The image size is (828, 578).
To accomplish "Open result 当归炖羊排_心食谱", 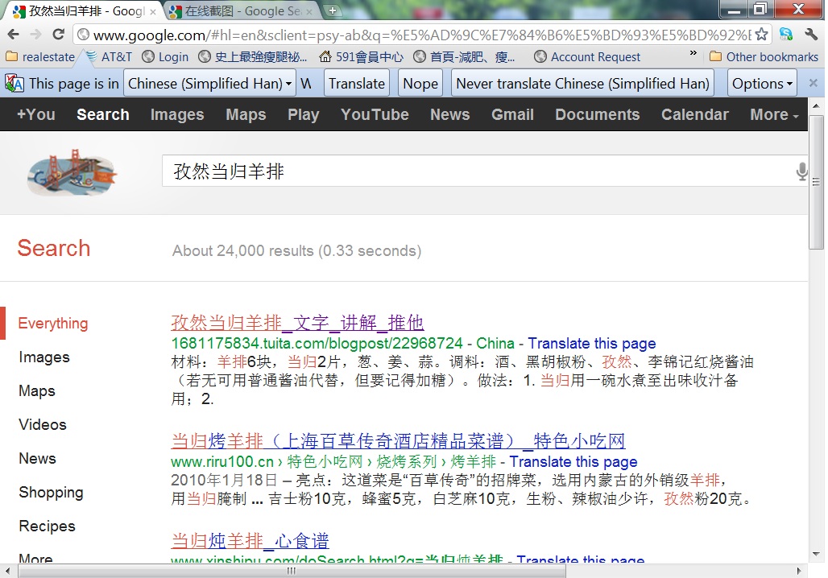I will click(250, 540).
